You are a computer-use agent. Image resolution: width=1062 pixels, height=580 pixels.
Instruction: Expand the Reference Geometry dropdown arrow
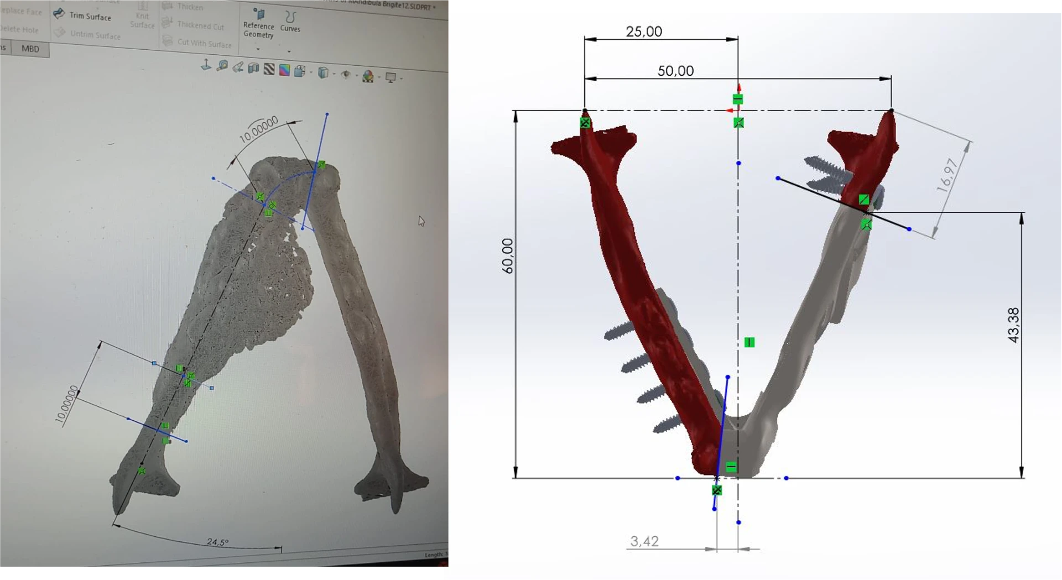coord(258,49)
